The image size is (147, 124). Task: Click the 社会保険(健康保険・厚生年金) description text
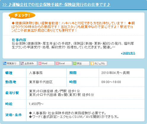[x=73, y=45]
